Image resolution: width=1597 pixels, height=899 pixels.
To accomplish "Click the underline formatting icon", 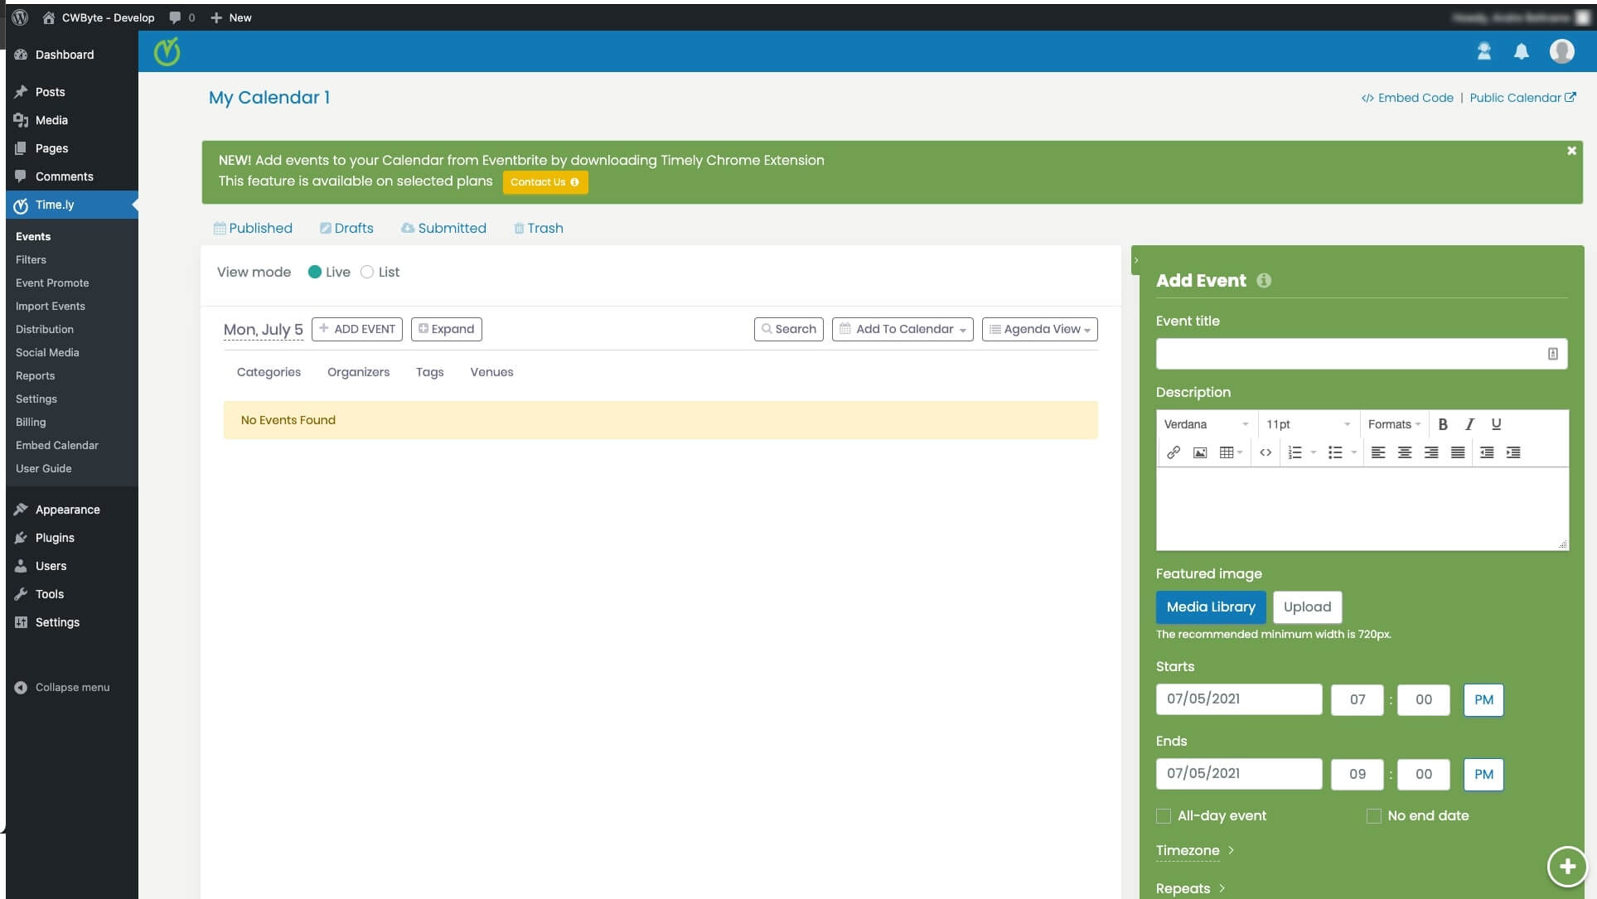I will 1494,424.
